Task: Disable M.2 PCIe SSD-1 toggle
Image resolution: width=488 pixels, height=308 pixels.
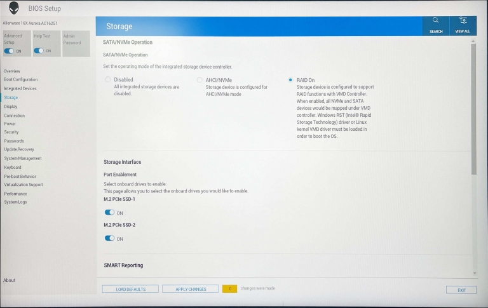Action: point(109,213)
